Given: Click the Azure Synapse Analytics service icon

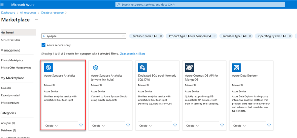Looking at the screenshot, I should 48,67.
